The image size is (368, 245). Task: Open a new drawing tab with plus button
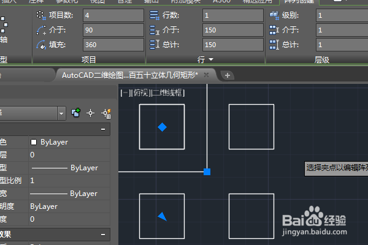pos(227,75)
